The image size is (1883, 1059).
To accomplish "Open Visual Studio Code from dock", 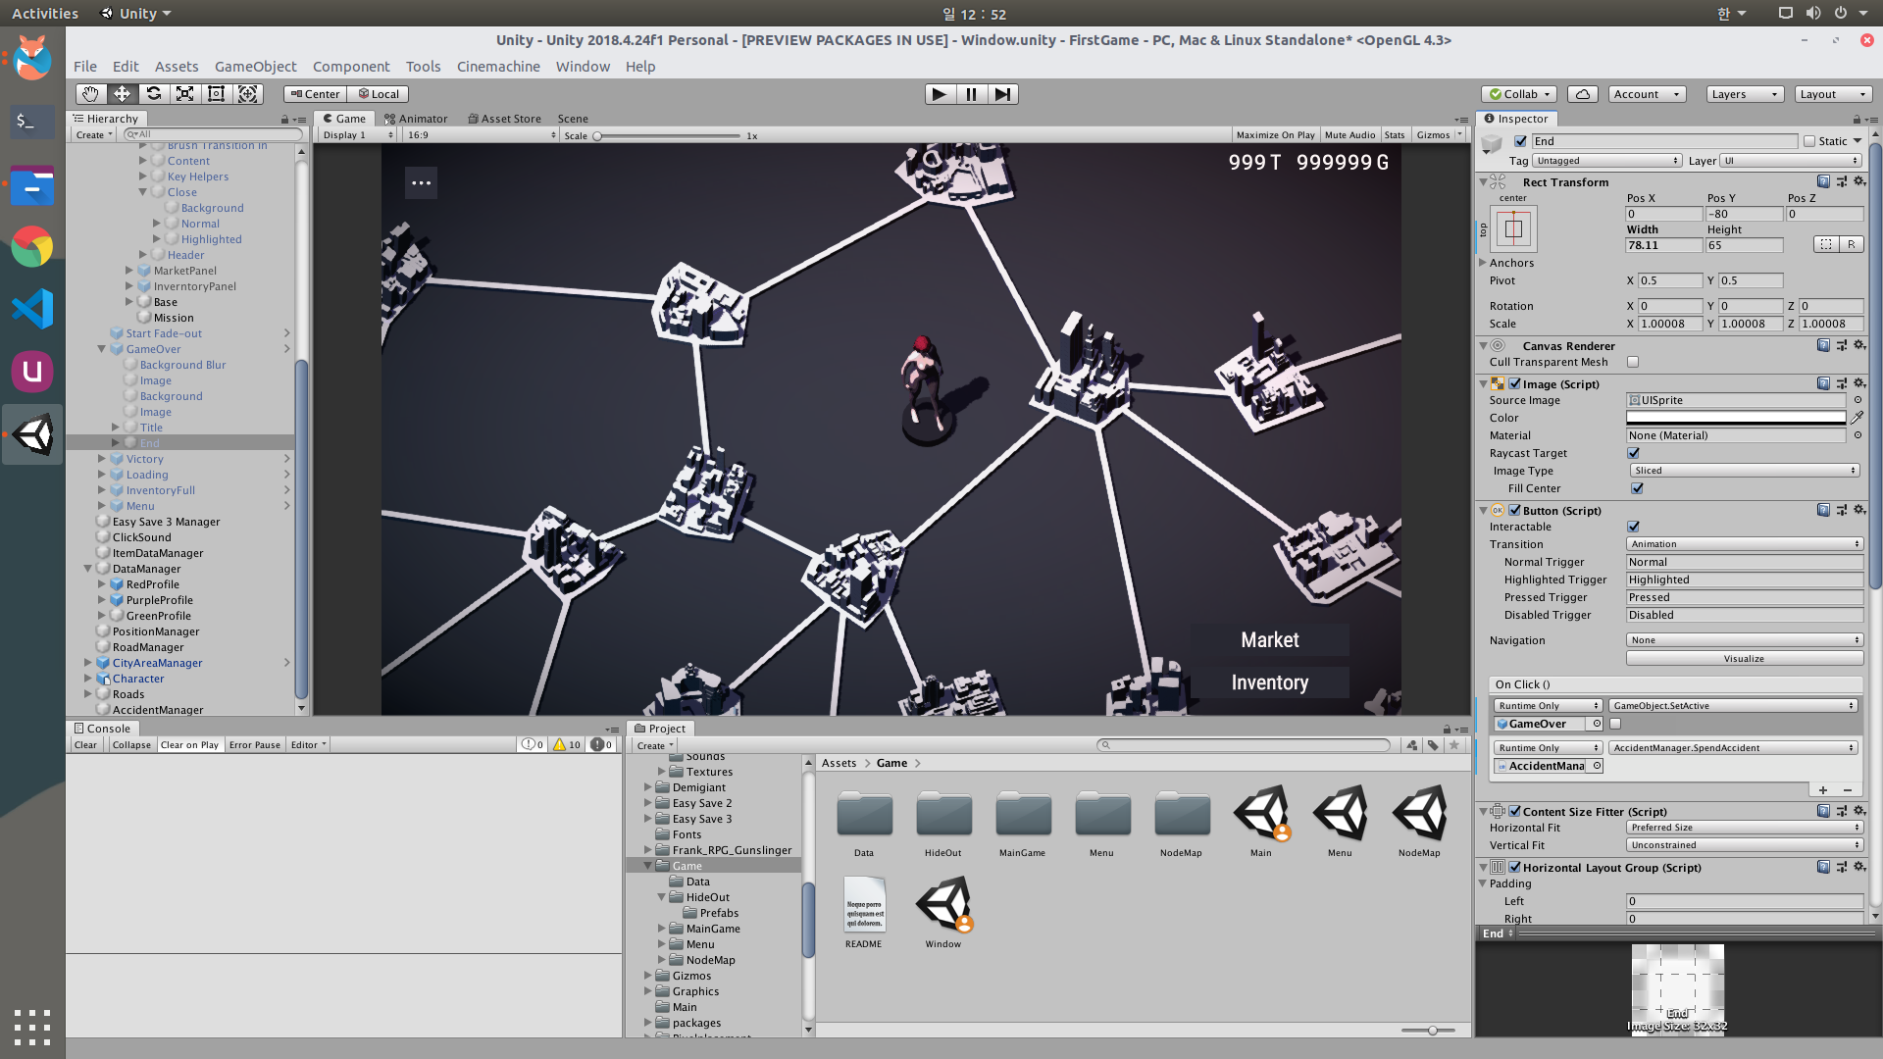I will [32, 309].
